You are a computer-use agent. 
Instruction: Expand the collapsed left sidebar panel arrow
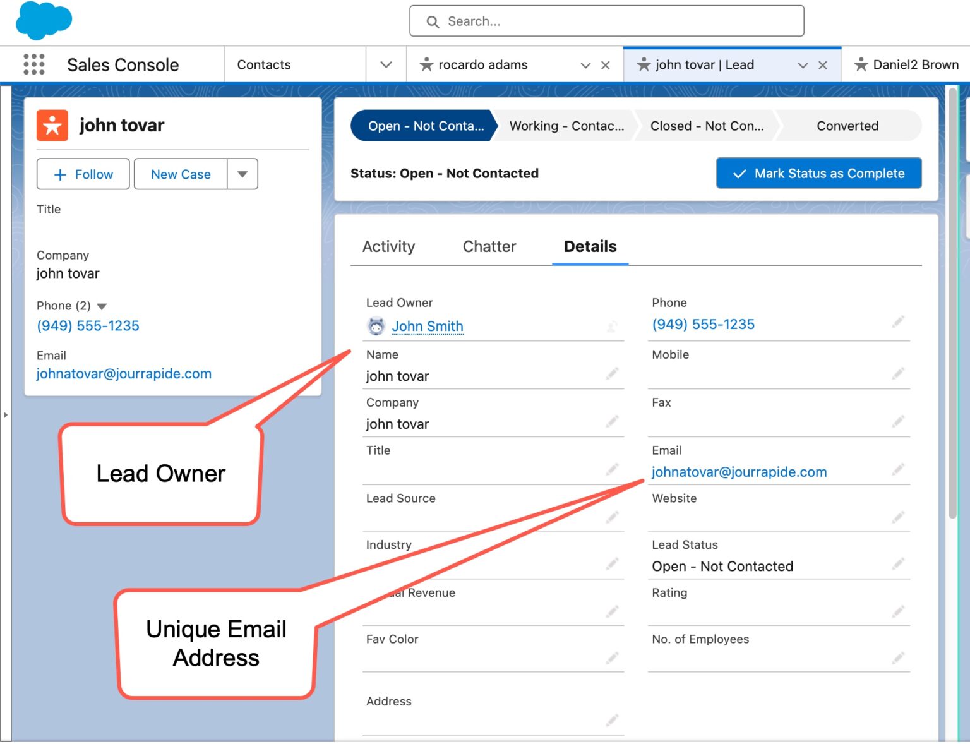click(6, 415)
